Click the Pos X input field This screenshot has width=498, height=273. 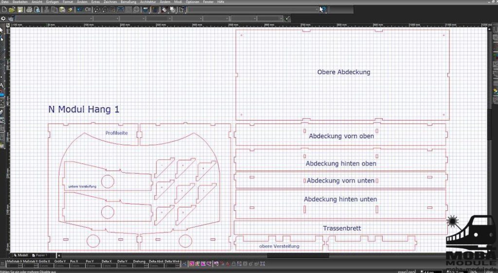point(77,266)
